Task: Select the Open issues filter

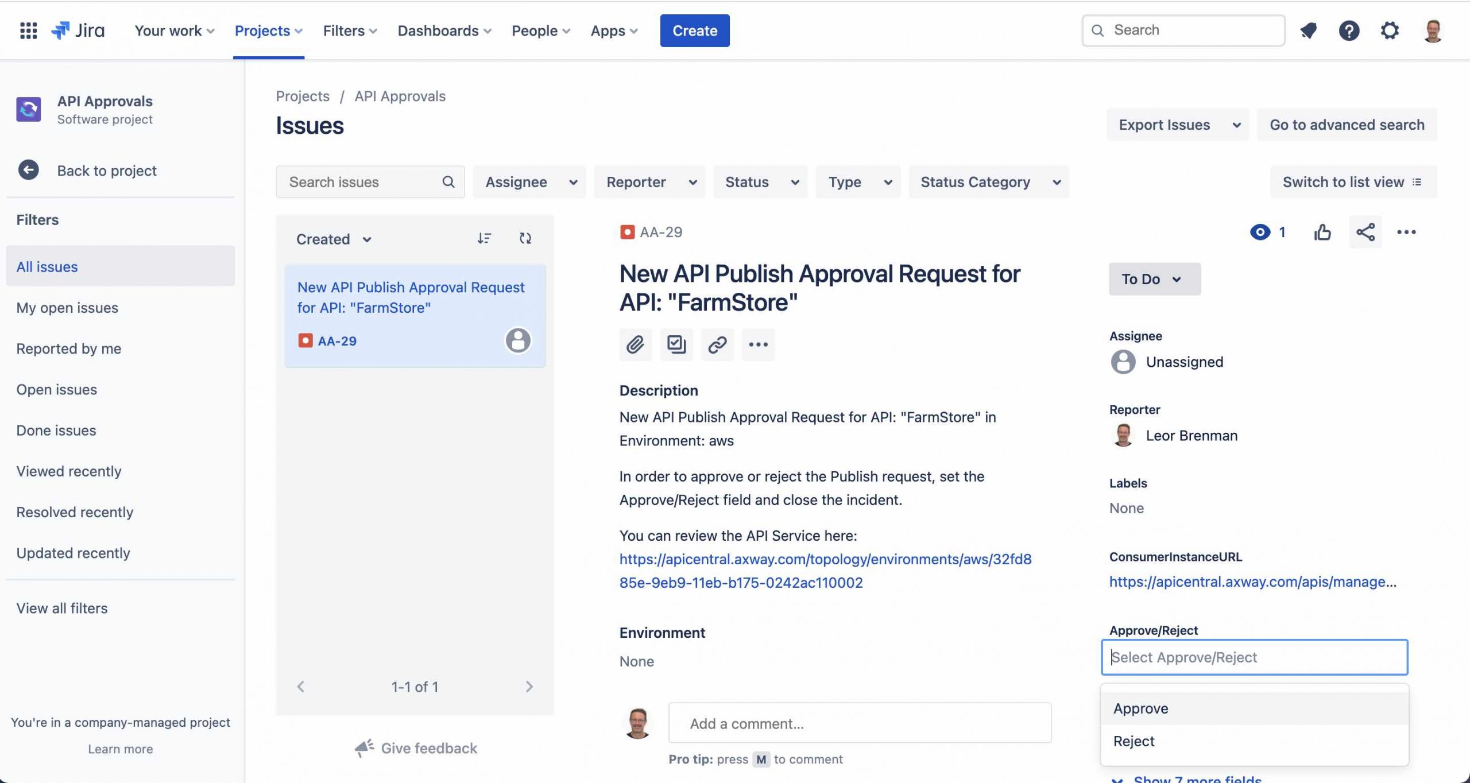Action: click(x=121, y=389)
